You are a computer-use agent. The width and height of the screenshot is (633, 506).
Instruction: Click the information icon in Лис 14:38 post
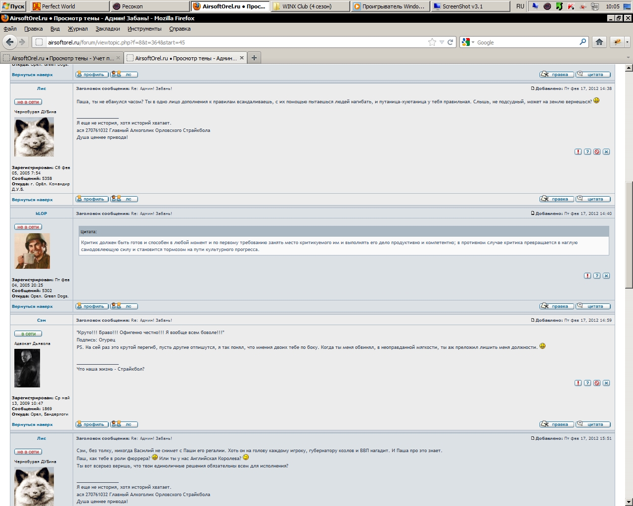click(587, 152)
